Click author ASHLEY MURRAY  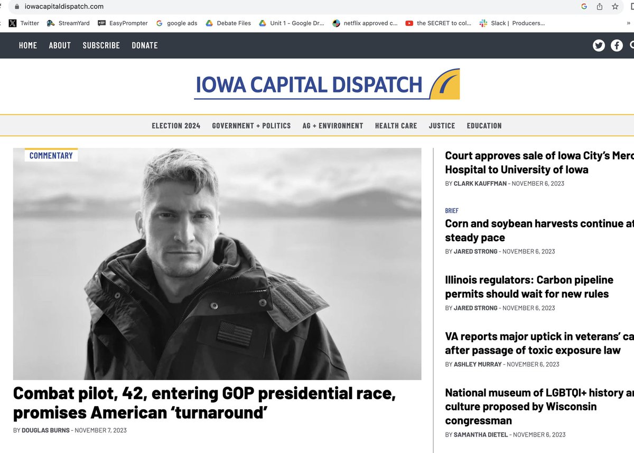(x=478, y=364)
